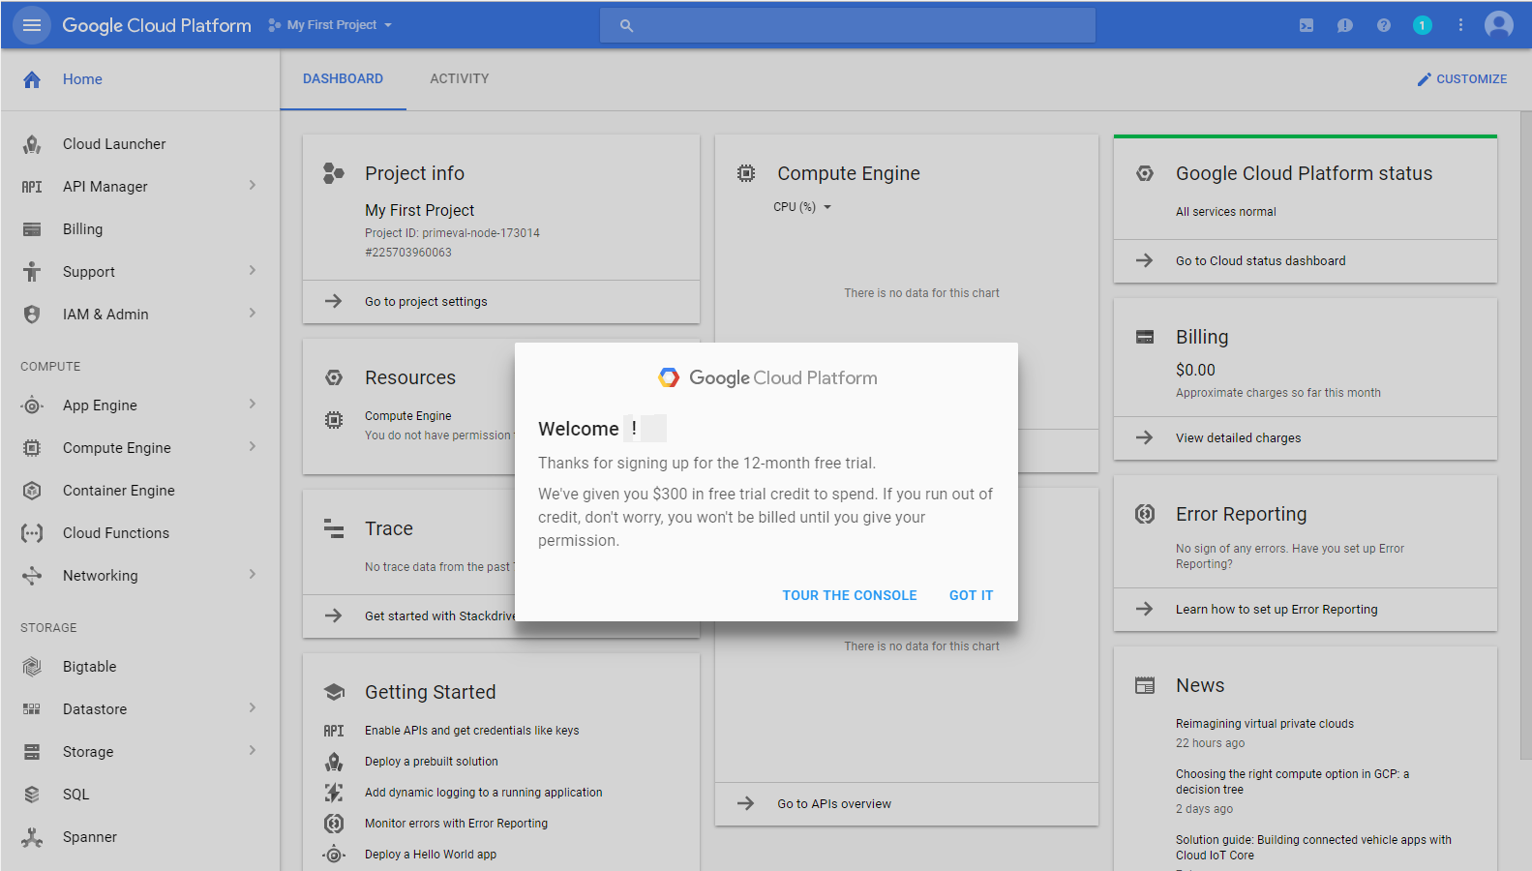Viewport: 1532px width, 871px height.
Task: Open Reimagining virtual private clouds news item
Action: coord(1265,724)
